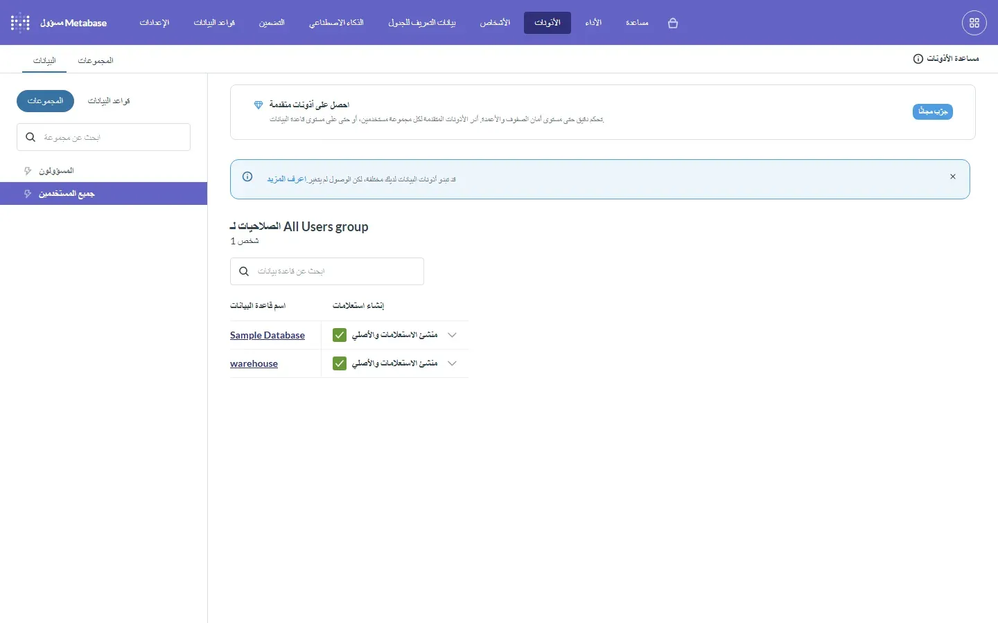Image resolution: width=998 pixels, height=623 pixels.
Task: Click the bolt icon next to جميع المستخدمين
Action: pyautogui.click(x=28, y=194)
